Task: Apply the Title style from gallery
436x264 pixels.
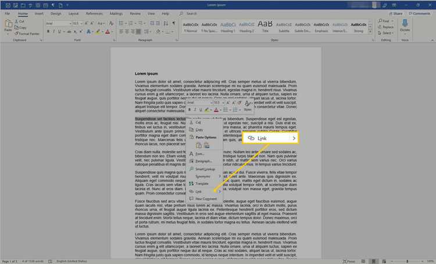Action: (265, 27)
